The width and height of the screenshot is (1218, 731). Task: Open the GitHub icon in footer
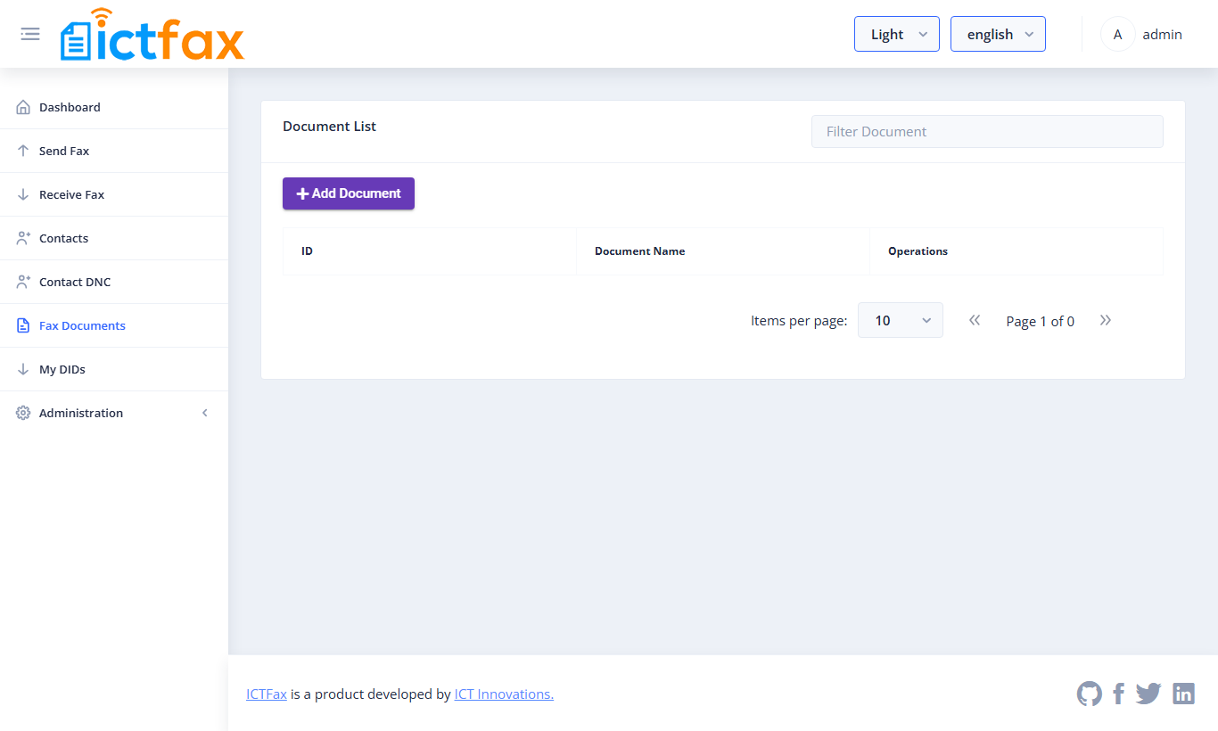click(x=1090, y=694)
